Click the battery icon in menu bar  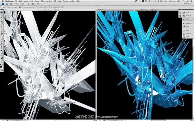coord(161,1)
